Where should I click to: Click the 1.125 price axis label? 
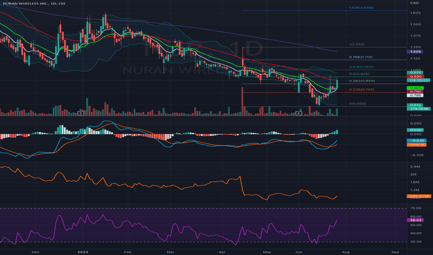coord(416,59)
